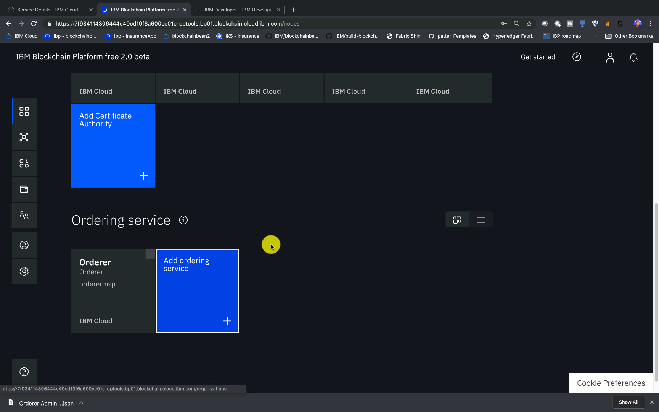Click the Ordering service info icon
Image resolution: width=659 pixels, height=412 pixels.
pos(183,220)
